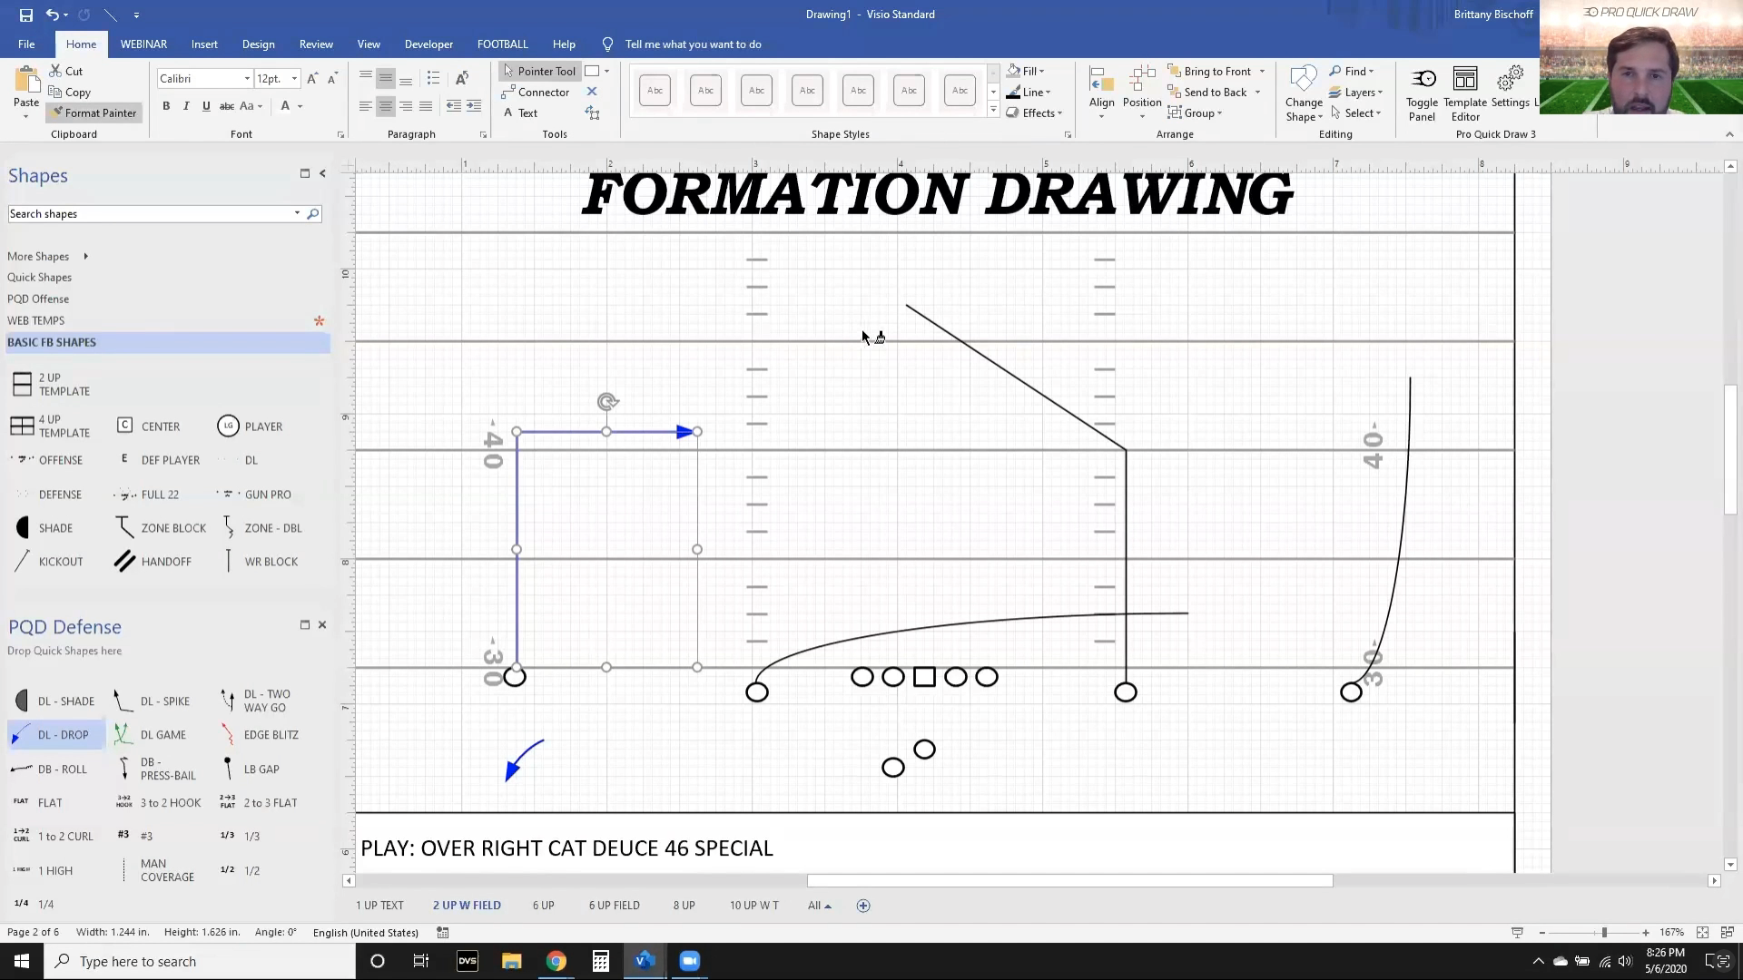Select the Connector tool
The width and height of the screenshot is (1743, 980).
(537, 91)
